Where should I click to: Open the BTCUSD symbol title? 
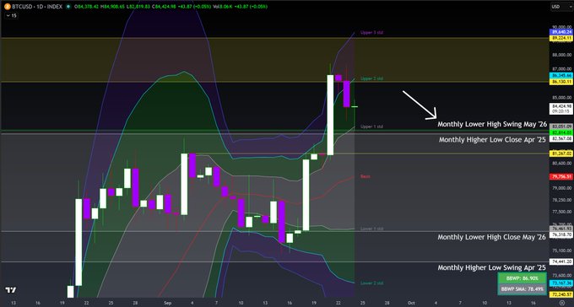(x=37, y=7)
